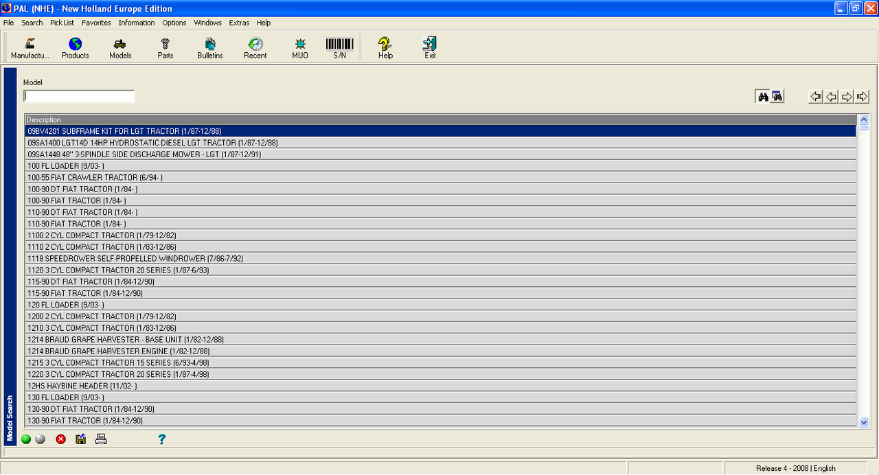Image resolution: width=879 pixels, height=475 pixels.
Task: Select row 12HS HAYBINE HEADER (11/02- )
Action: click(440, 386)
